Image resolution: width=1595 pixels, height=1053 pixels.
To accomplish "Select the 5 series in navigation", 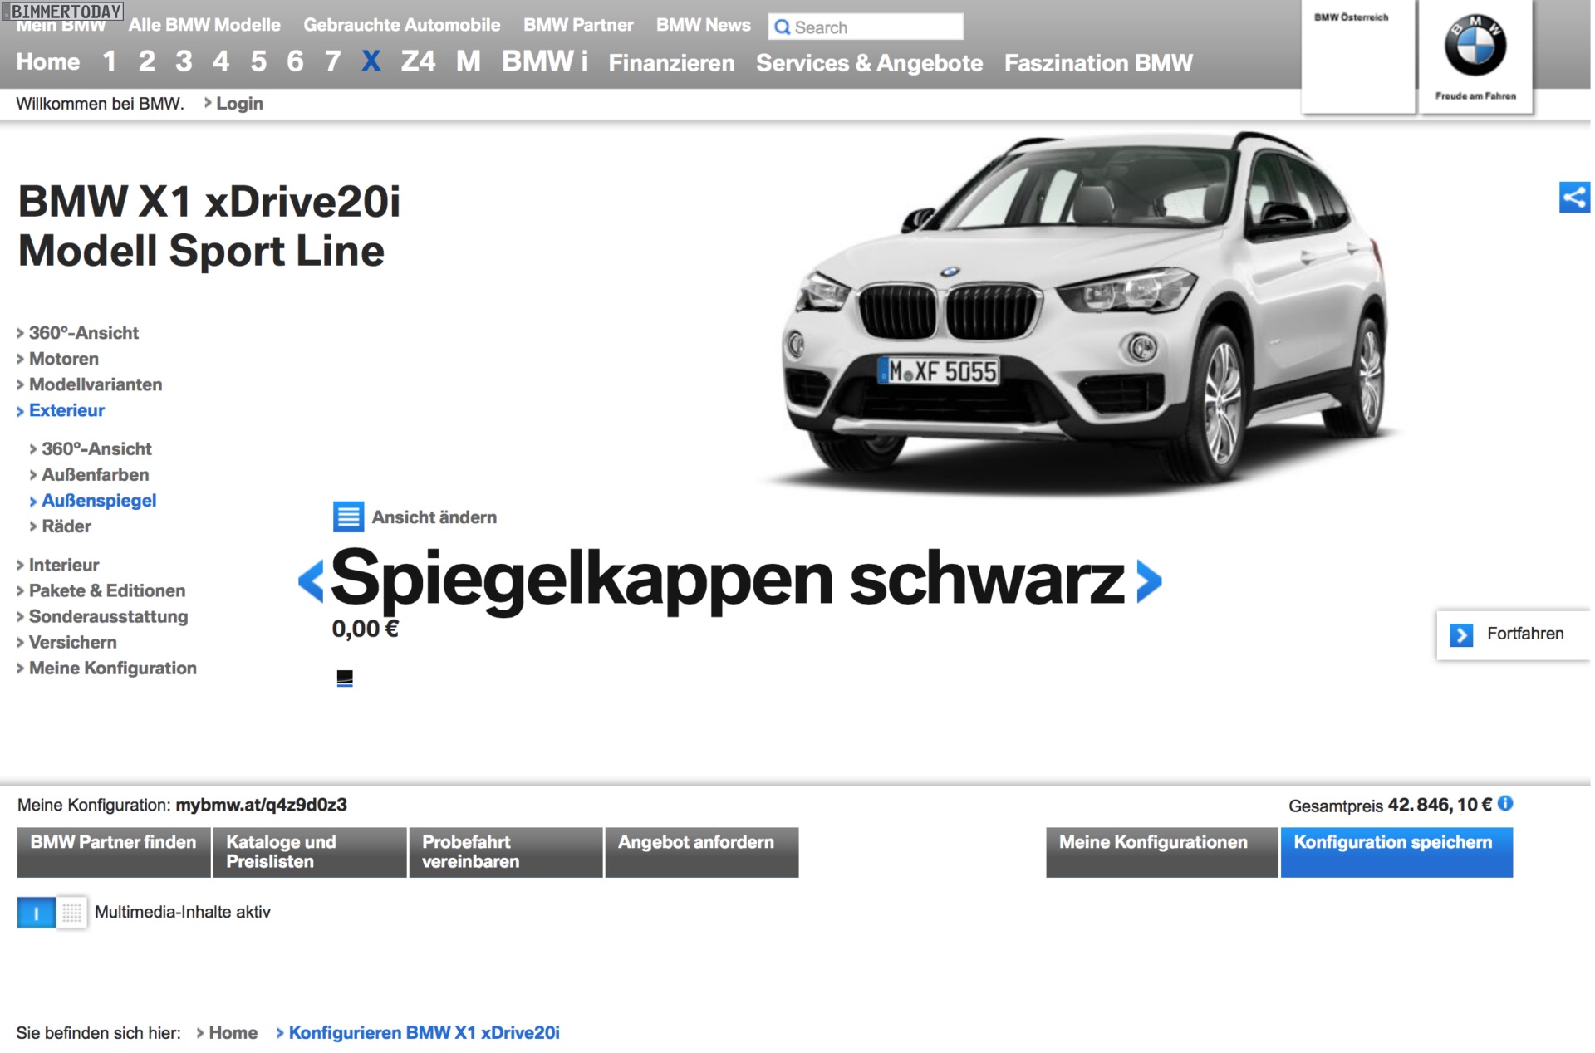I will 258,61.
